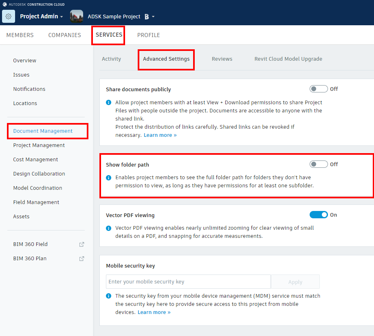Click info icon under Show folder path

pyautogui.click(x=108, y=178)
